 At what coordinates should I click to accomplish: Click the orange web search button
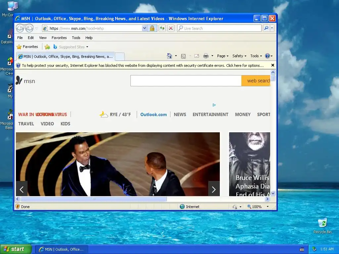tap(256, 81)
